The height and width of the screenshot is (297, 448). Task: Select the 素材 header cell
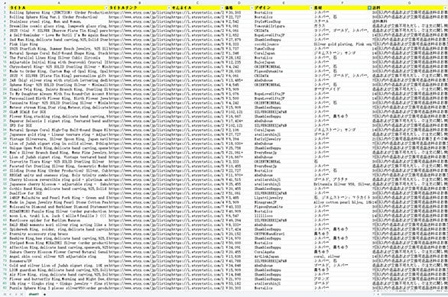[x=342, y=8]
